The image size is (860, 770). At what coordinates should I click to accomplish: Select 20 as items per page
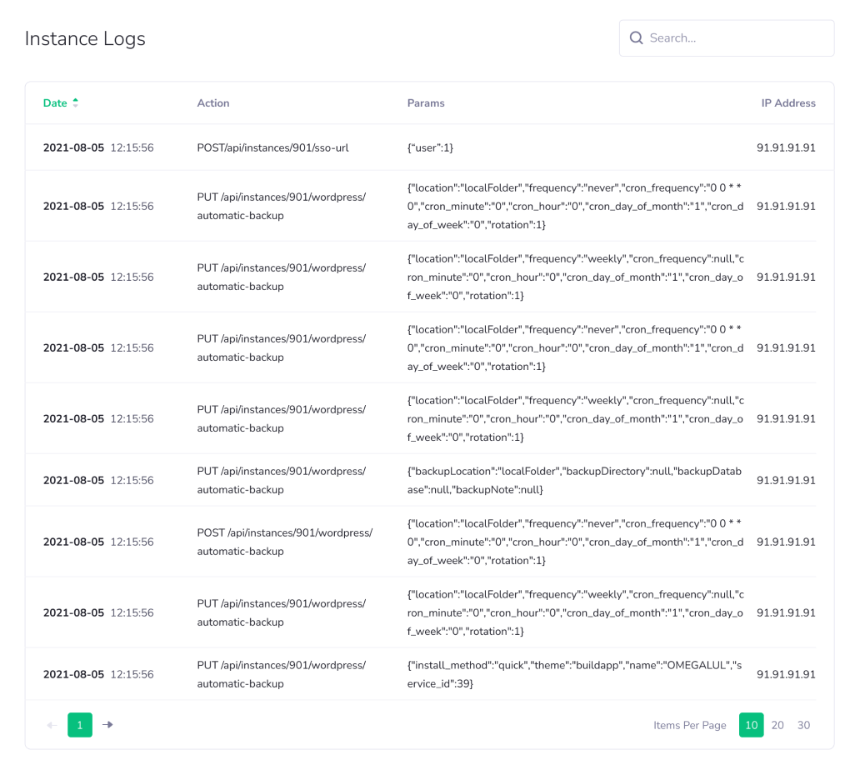(x=777, y=725)
